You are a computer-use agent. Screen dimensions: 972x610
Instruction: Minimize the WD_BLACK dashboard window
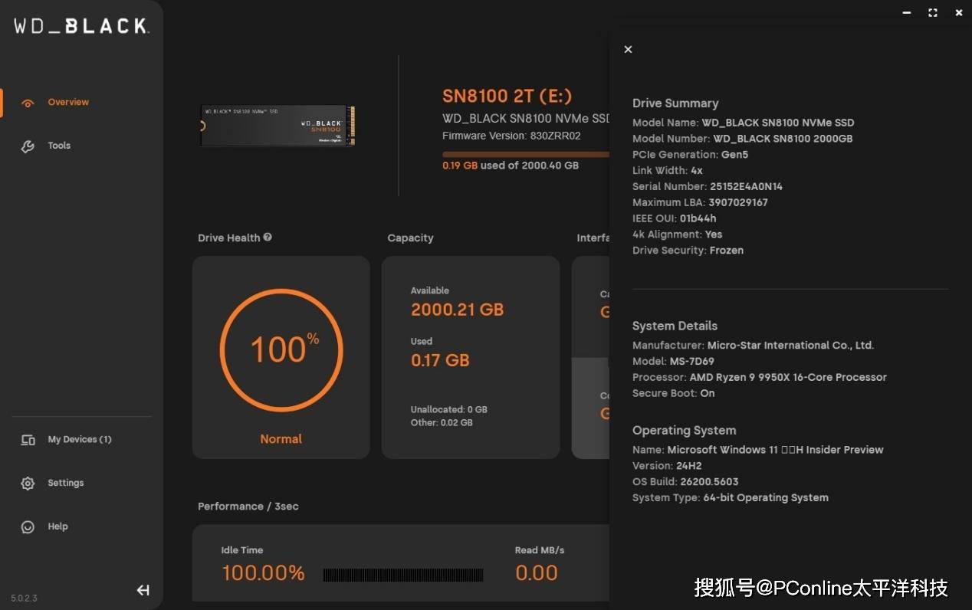pyautogui.click(x=907, y=13)
